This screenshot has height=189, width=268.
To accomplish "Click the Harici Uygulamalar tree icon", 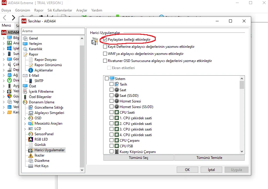I will click(31, 150).
